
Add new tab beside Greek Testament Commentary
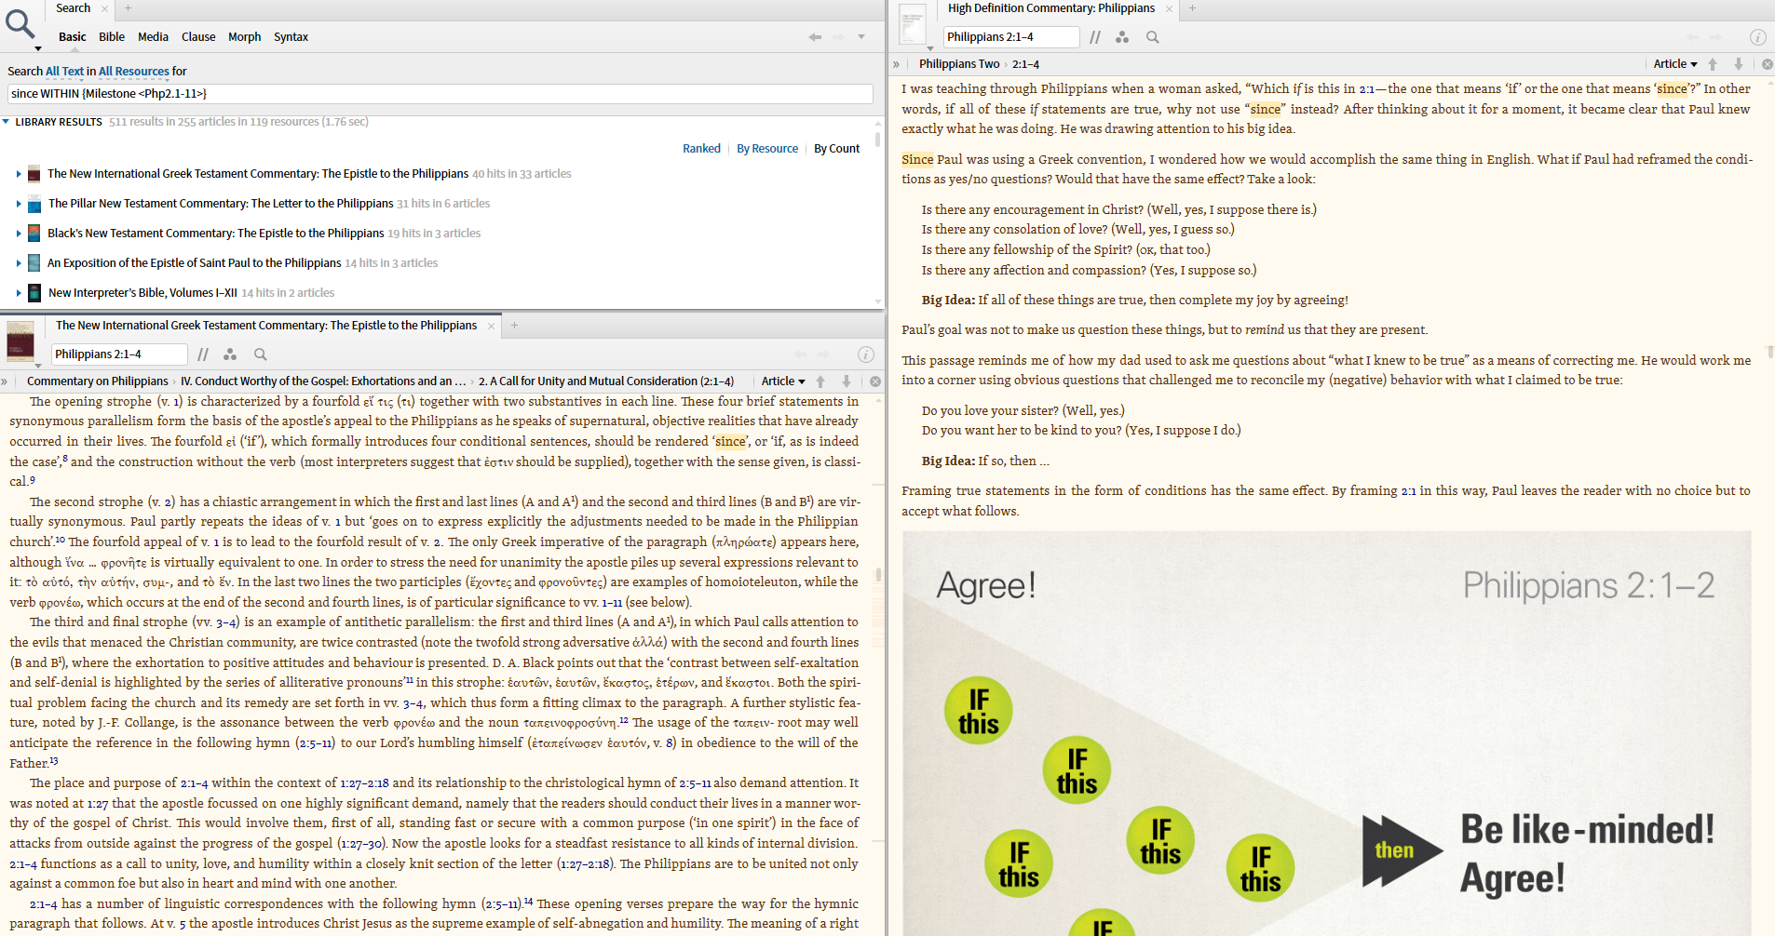pyautogui.click(x=514, y=326)
